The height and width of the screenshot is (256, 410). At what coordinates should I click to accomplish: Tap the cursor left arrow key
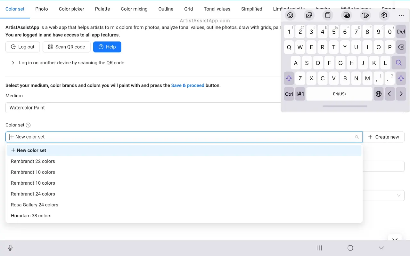point(390,94)
